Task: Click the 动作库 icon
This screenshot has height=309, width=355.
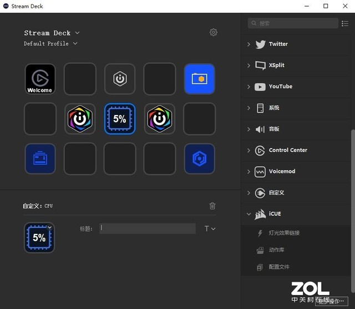Action: tap(260, 250)
